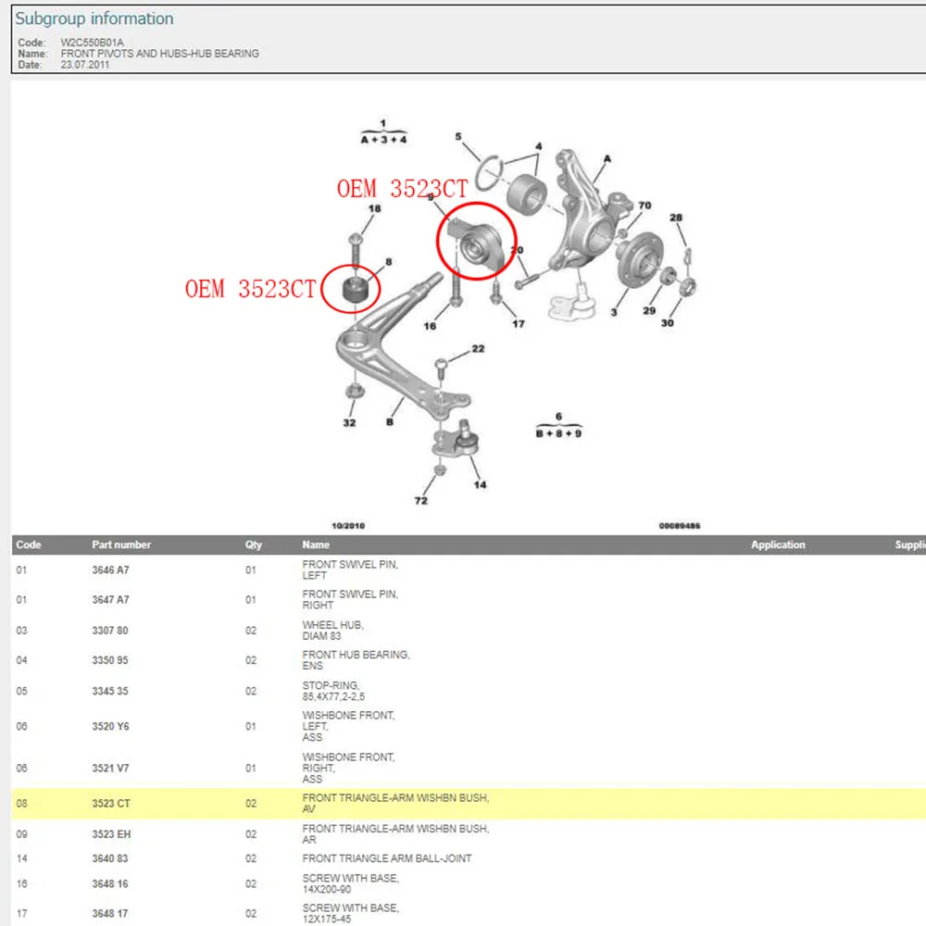Select the nut labeled 32 under wishbone

(355, 391)
